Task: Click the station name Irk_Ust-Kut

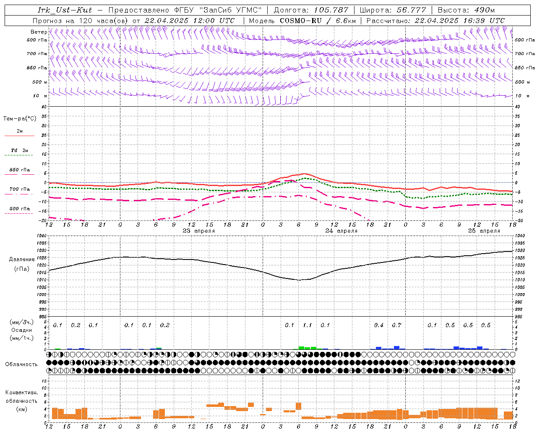Action: 65,10
